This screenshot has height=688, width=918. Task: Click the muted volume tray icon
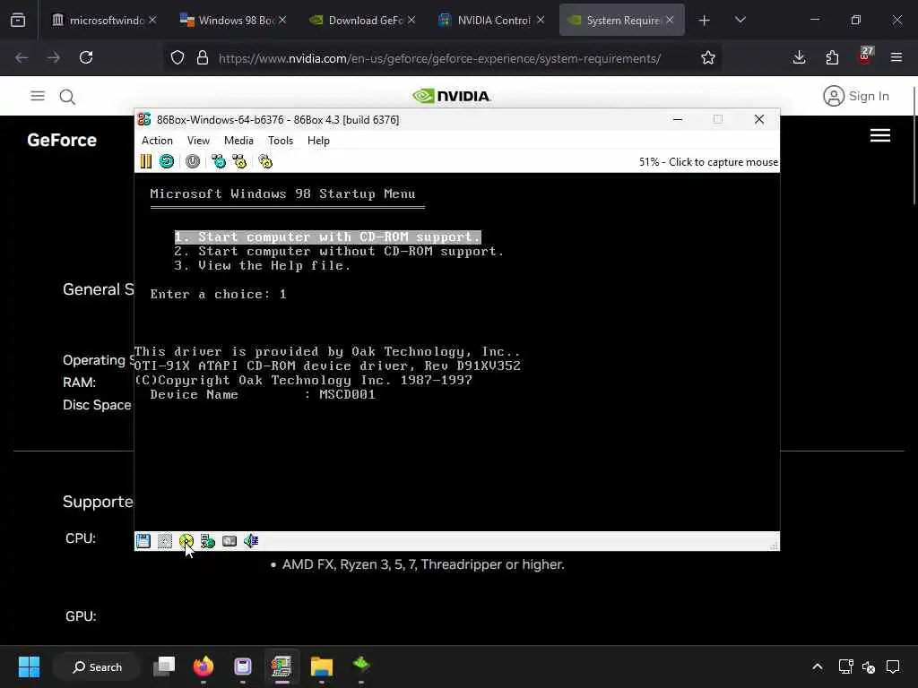coord(868,666)
